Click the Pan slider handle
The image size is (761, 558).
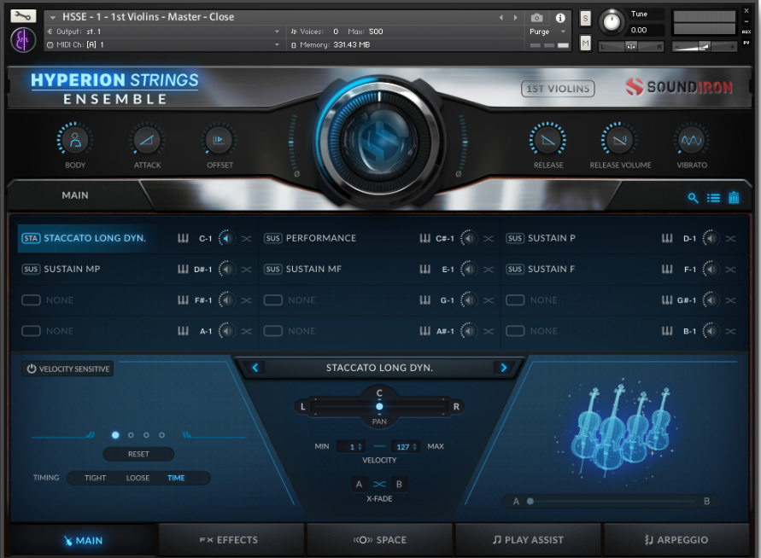379,406
